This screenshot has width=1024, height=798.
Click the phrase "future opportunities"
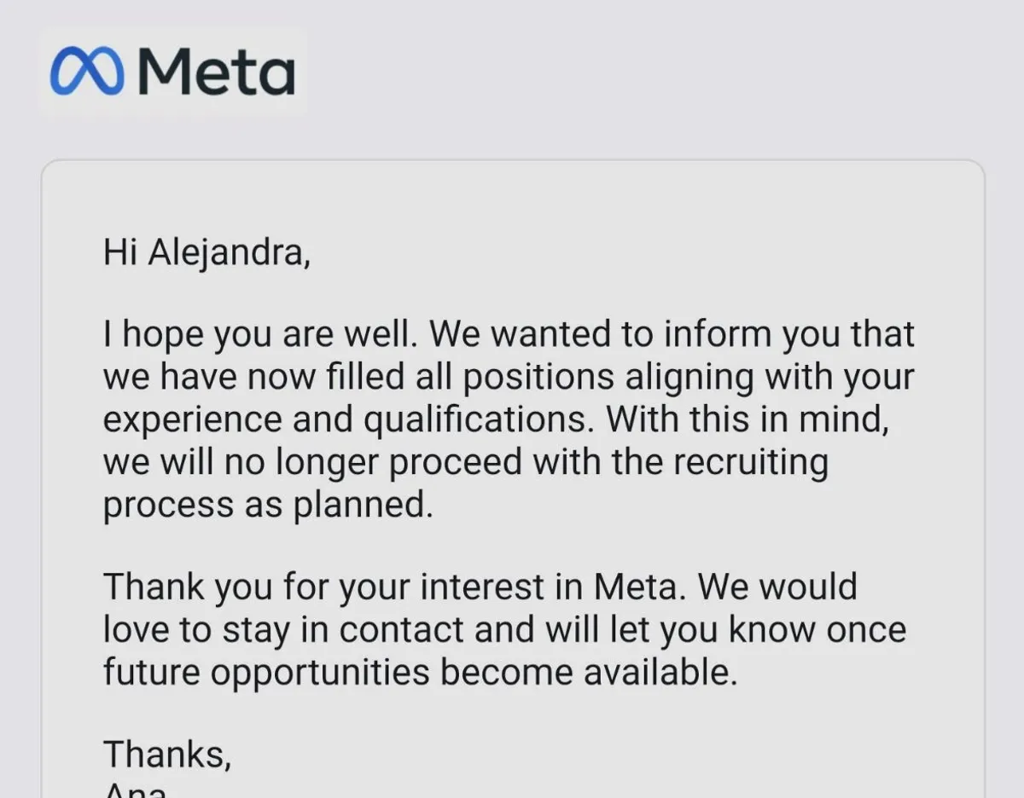coord(266,672)
